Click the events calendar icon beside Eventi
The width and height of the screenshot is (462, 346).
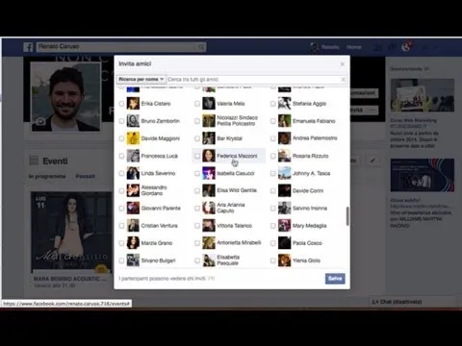[34, 161]
